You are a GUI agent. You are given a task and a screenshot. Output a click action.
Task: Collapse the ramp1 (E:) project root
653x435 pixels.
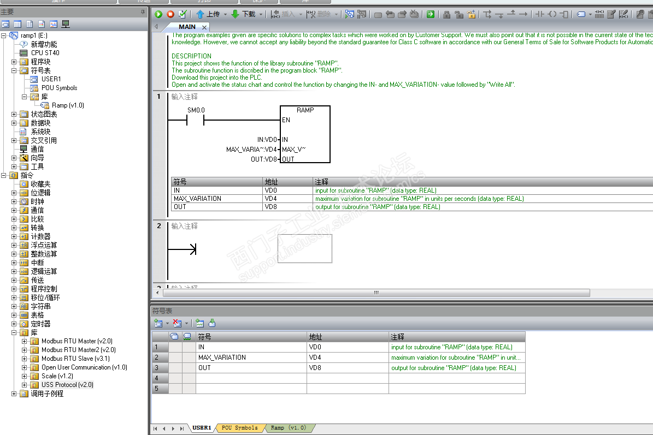(4, 36)
